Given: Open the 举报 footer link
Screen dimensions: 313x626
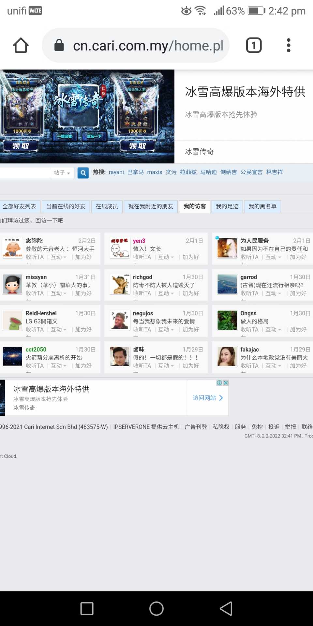Looking at the screenshot, I should [291, 427].
